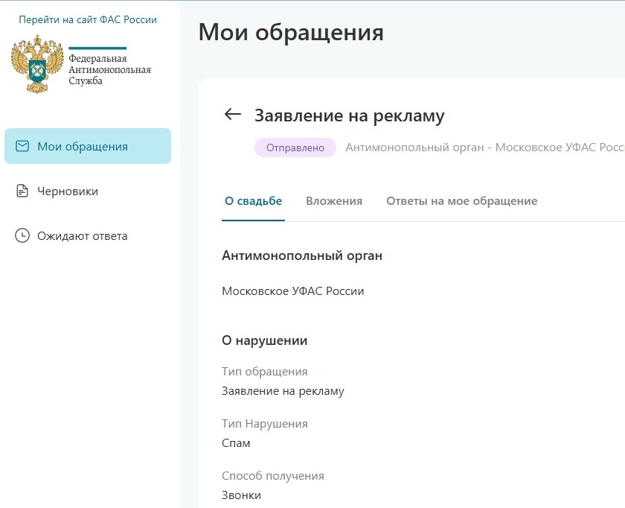Click the Заявление на рекламу value under Тип обращения

tap(283, 390)
